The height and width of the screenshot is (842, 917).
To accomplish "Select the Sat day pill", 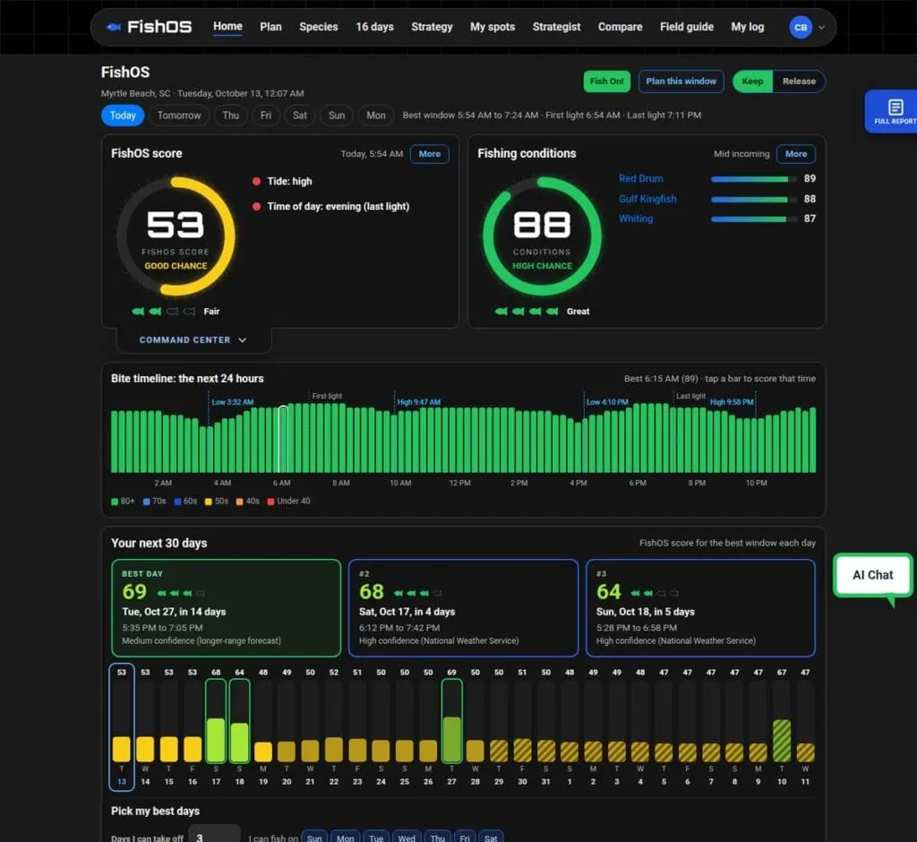I will (x=299, y=116).
